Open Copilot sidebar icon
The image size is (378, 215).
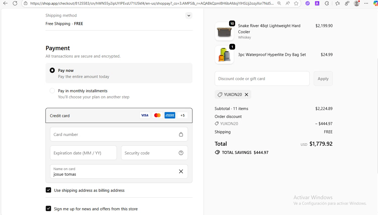(375, 3)
